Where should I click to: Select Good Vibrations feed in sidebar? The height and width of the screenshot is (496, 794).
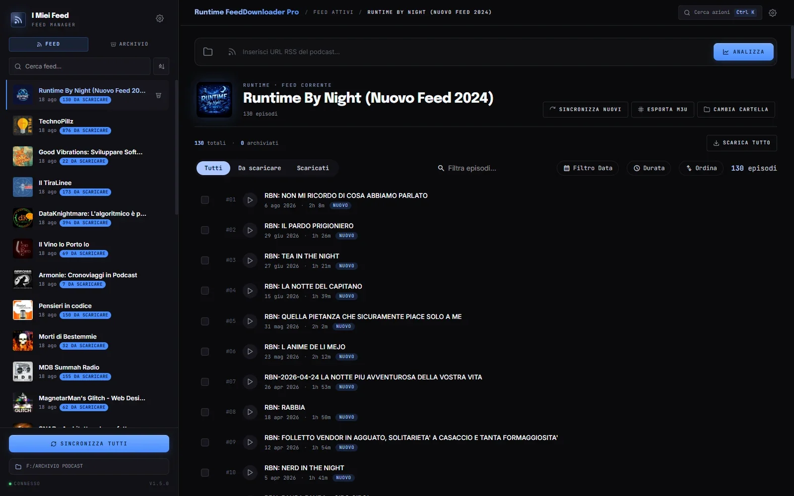pyautogui.click(x=87, y=156)
